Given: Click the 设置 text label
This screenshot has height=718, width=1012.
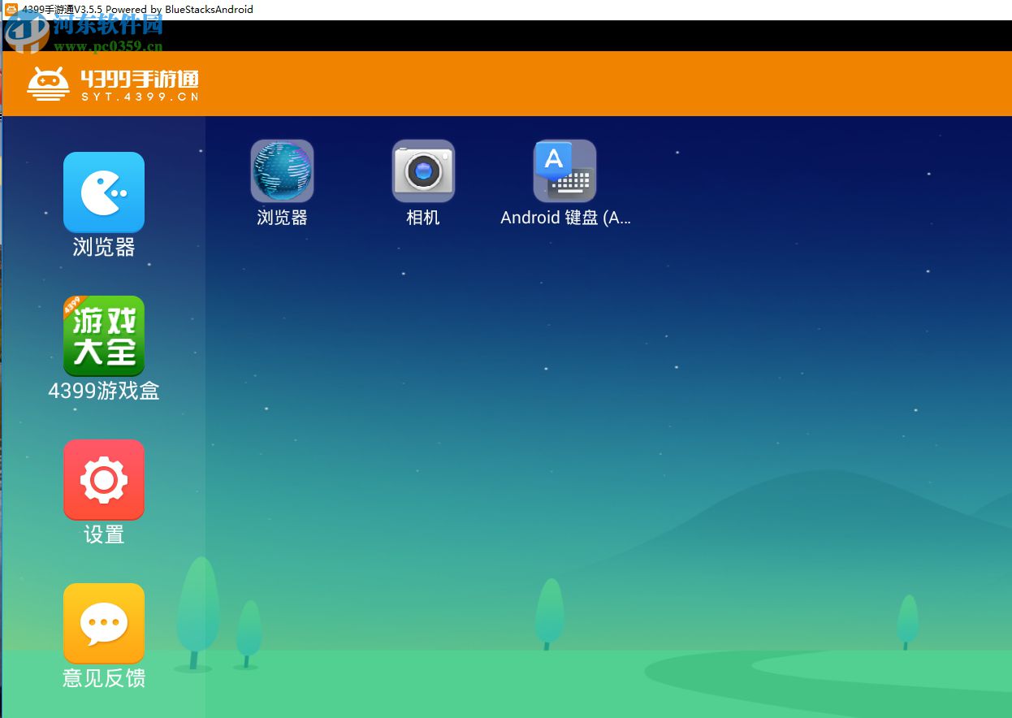Looking at the screenshot, I should pyautogui.click(x=104, y=535).
